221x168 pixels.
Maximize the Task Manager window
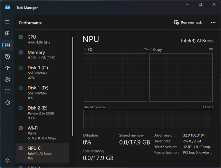click(x=200, y=4)
